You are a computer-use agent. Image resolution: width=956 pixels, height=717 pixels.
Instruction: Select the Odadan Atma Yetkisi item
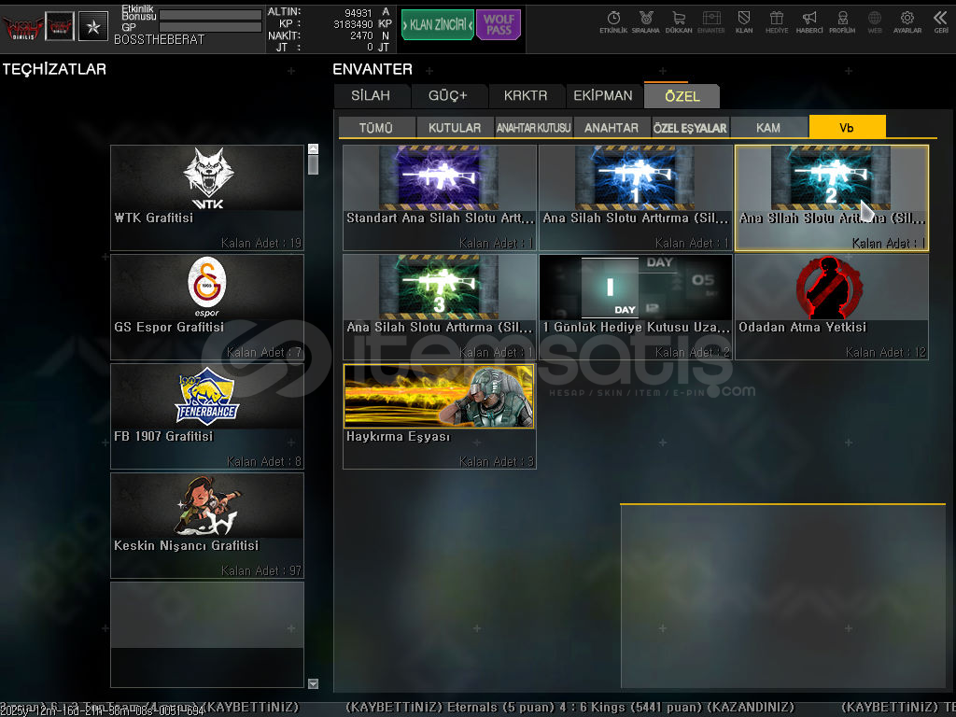click(831, 306)
